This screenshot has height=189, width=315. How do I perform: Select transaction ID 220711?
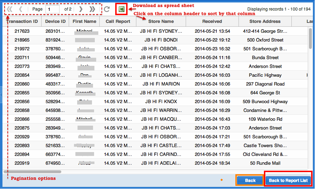click(22, 58)
